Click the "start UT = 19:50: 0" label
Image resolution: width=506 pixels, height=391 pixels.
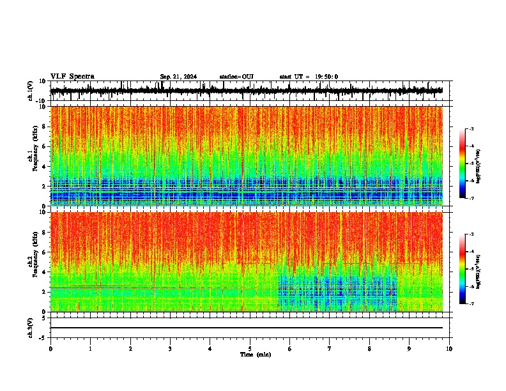click(309, 77)
